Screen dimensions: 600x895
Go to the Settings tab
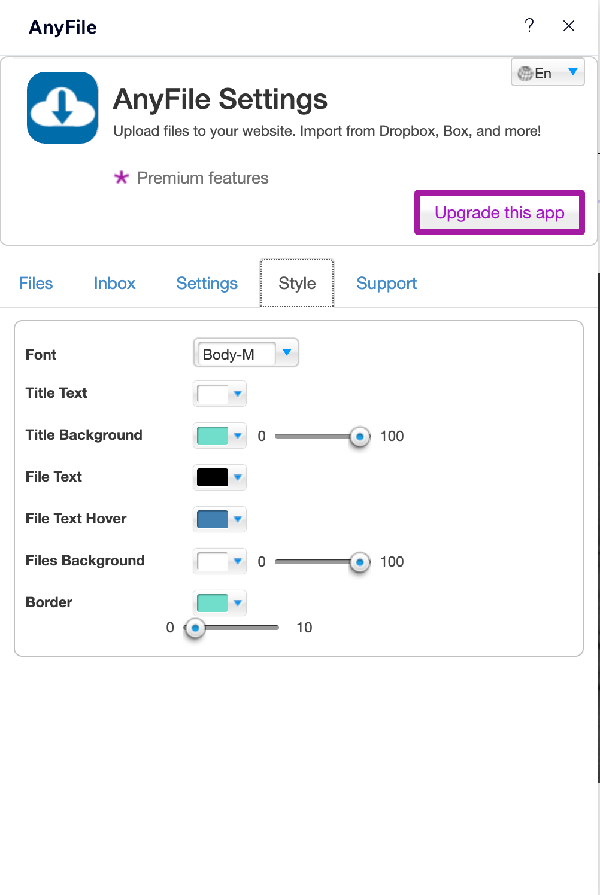[x=207, y=283]
